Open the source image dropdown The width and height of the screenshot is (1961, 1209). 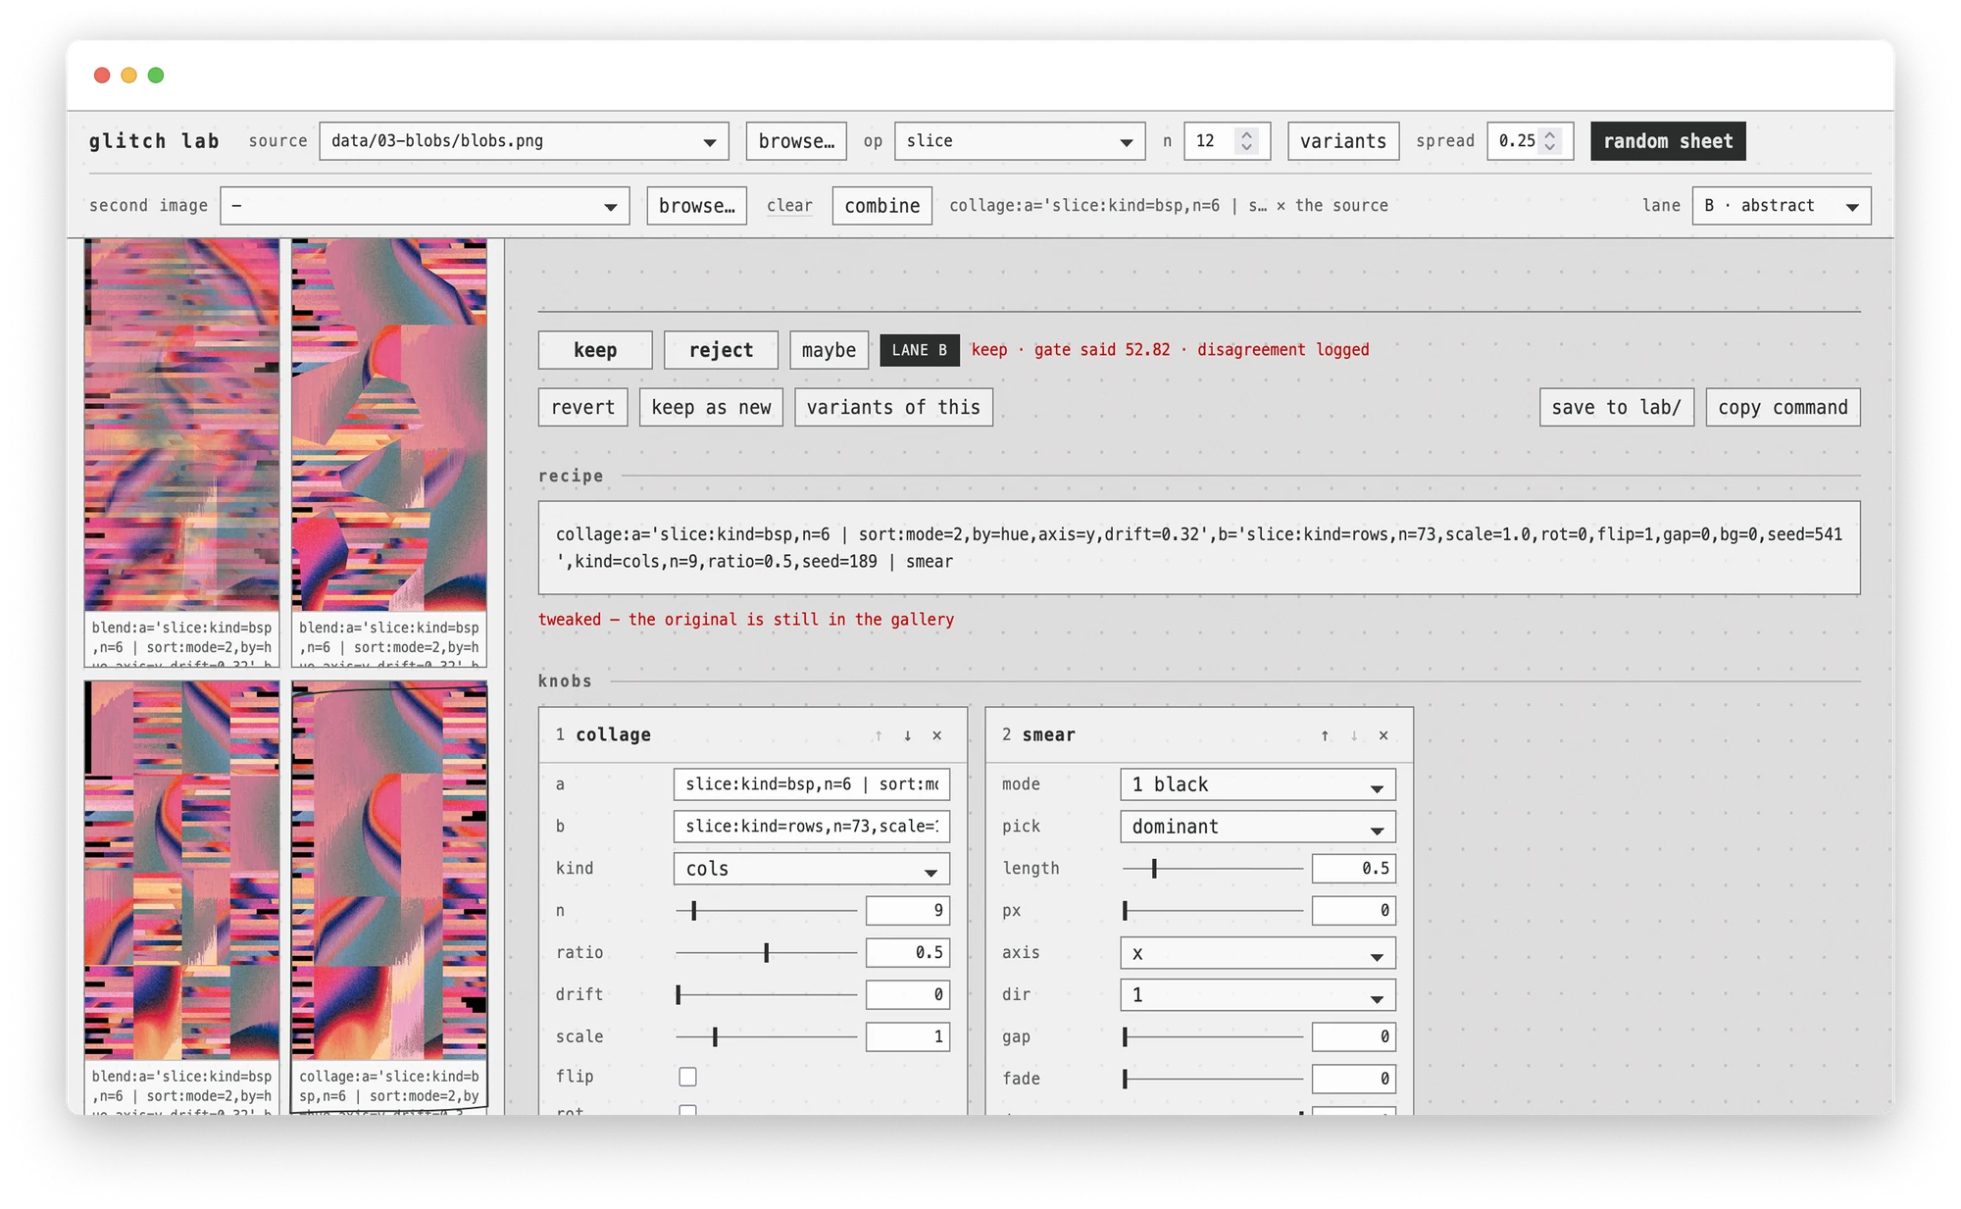524,141
